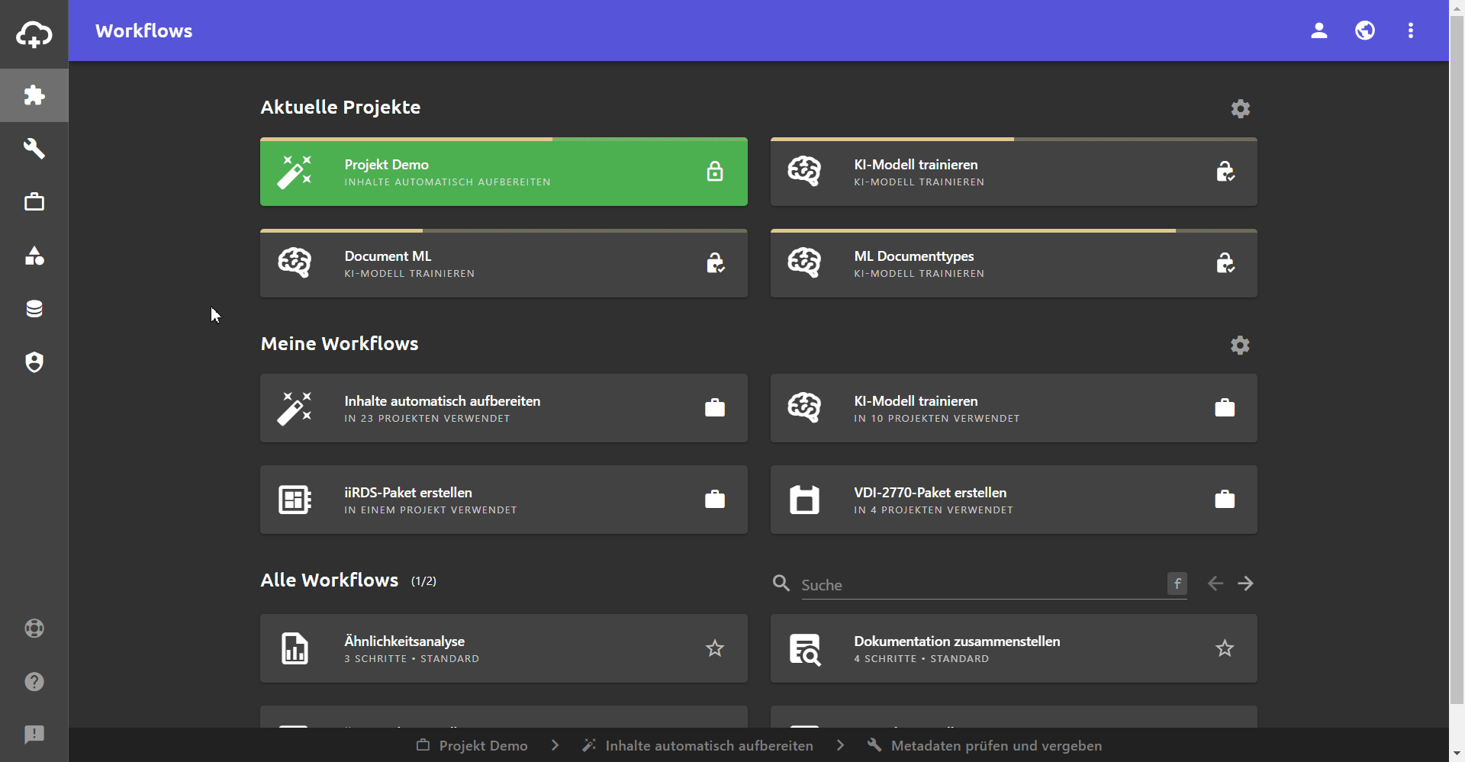The height and width of the screenshot is (762, 1465).
Task: Go to previous page of Alle Workflows
Action: (x=1215, y=584)
